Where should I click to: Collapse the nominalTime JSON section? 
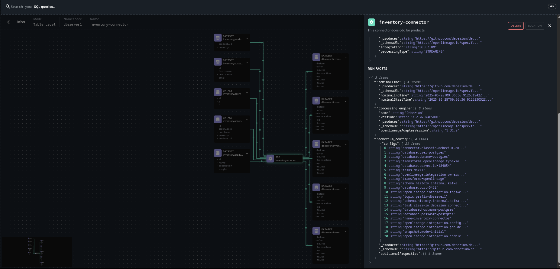pyautogui.click(x=375, y=82)
